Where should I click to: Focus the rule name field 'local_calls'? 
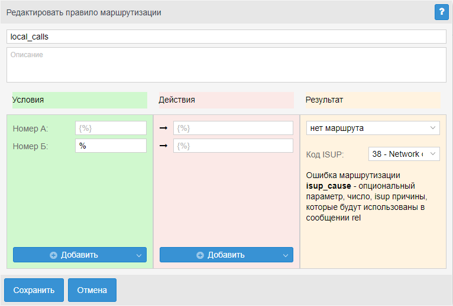pyautogui.click(x=226, y=37)
